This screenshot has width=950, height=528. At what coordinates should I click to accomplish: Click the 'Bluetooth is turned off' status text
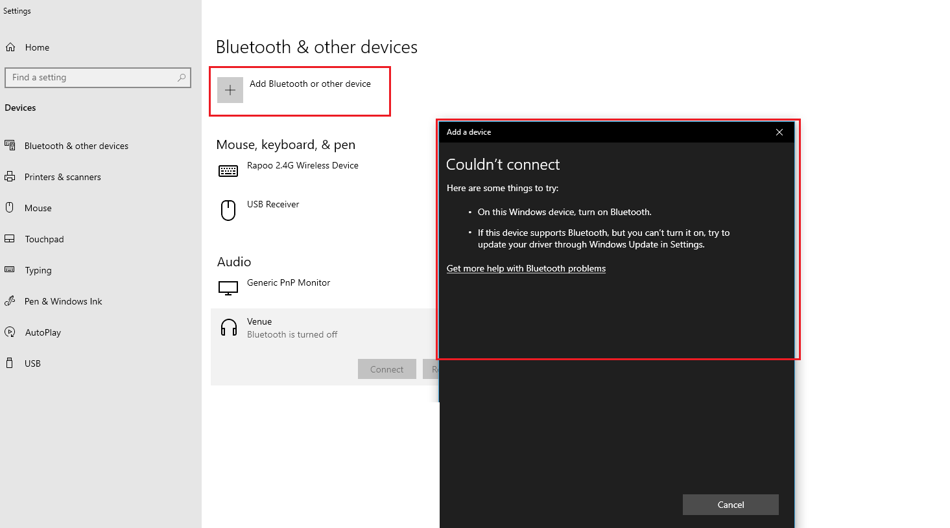pos(292,334)
